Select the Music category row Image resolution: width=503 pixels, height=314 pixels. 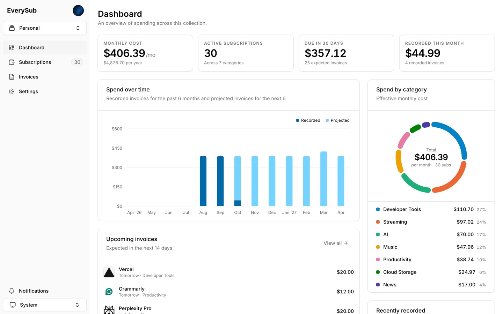pos(431,247)
